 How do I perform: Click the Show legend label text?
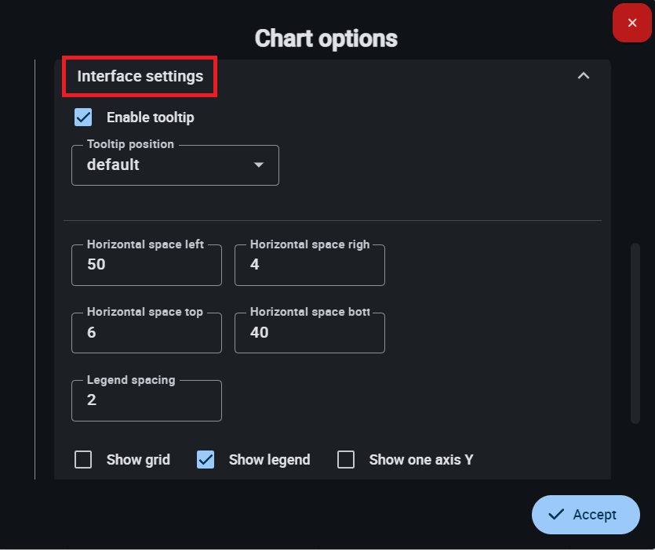click(x=269, y=460)
